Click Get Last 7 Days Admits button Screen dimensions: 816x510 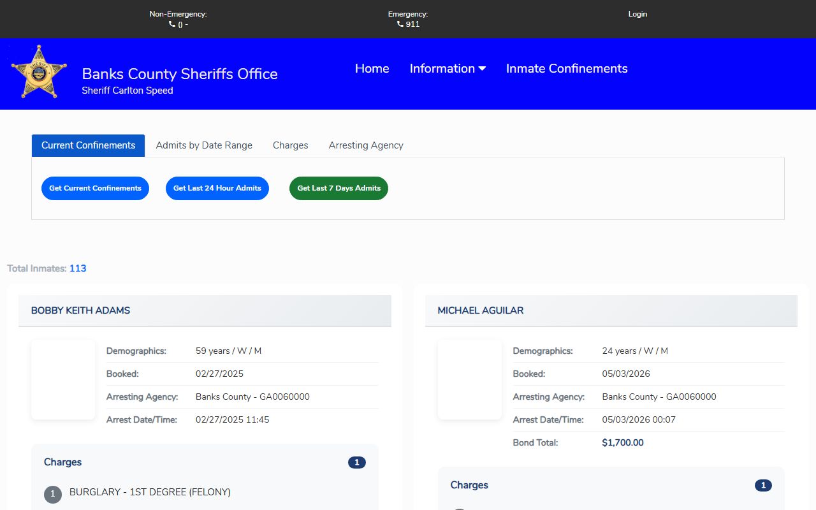(x=339, y=188)
